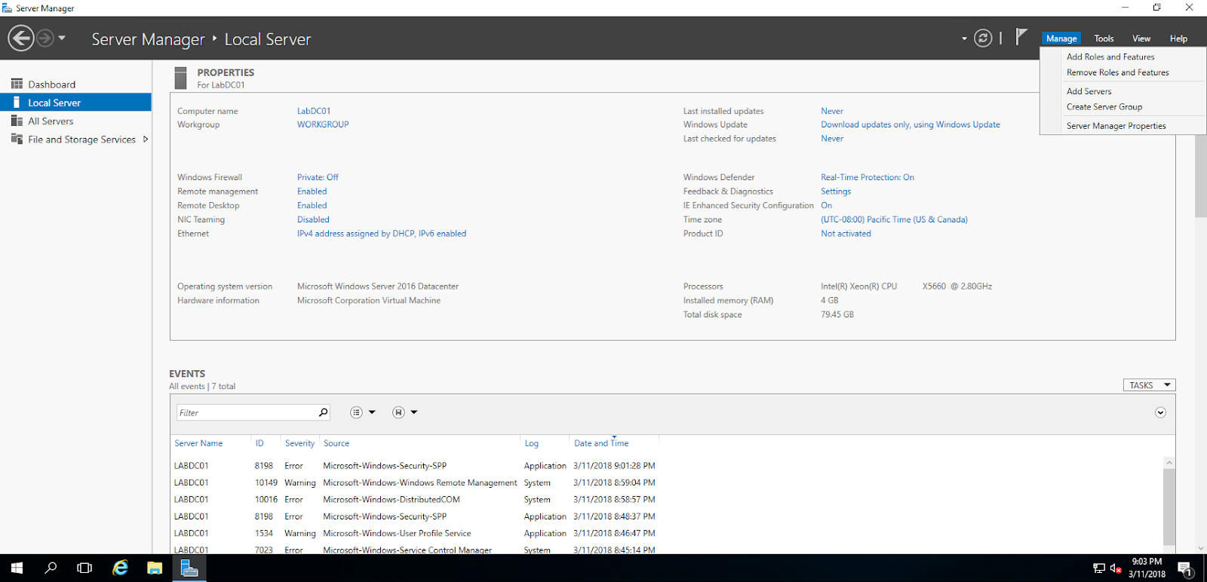Click the refresh icon in header
Screen dimensions: 1207x582
pyautogui.click(x=983, y=38)
